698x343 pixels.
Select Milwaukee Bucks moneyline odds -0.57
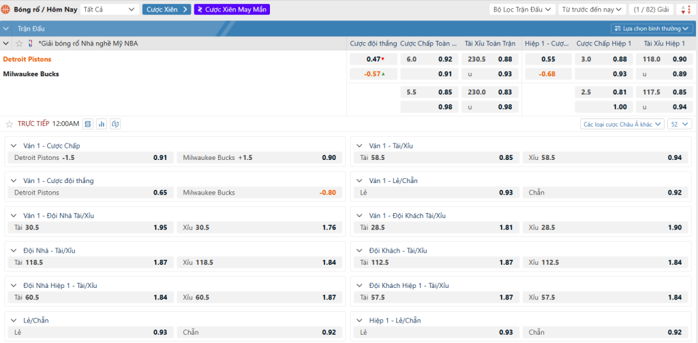tap(374, 74)
